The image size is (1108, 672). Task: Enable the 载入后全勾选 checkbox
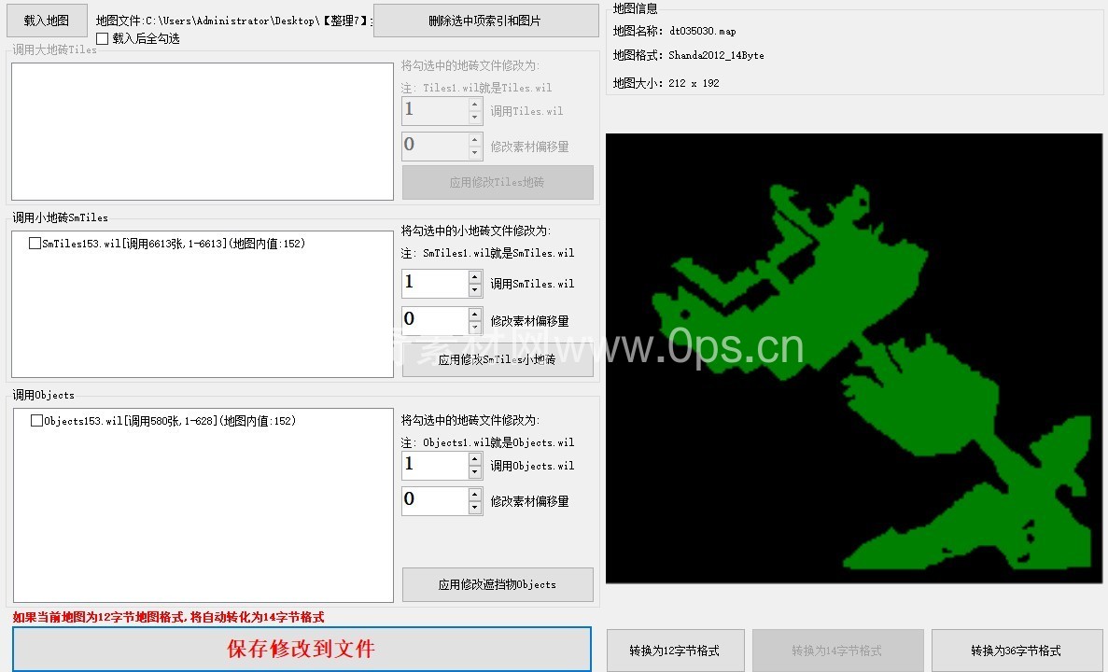point(102,38)
